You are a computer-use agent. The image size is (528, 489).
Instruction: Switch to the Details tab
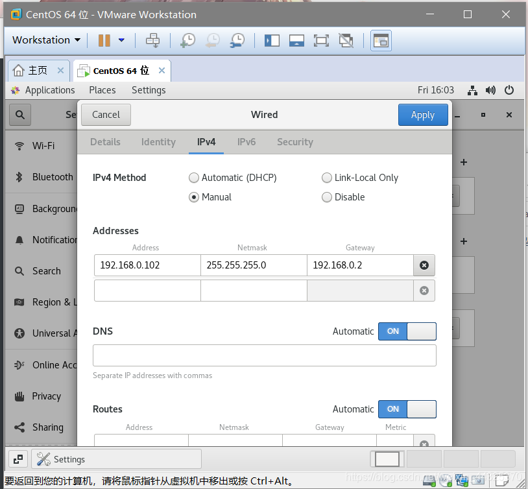pos(105,142)
